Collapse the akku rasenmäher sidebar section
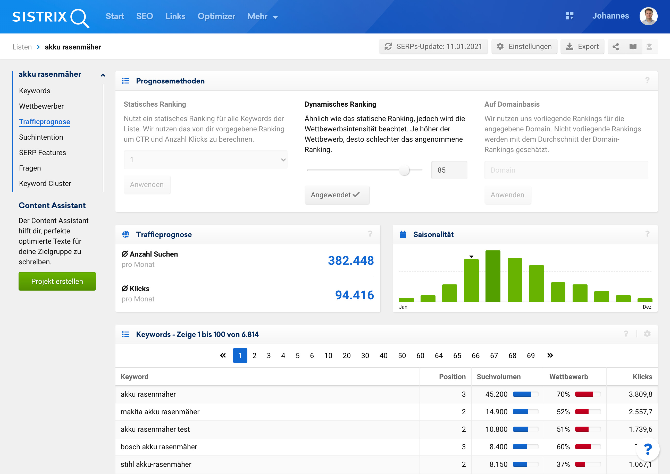 tap(103, 75)
